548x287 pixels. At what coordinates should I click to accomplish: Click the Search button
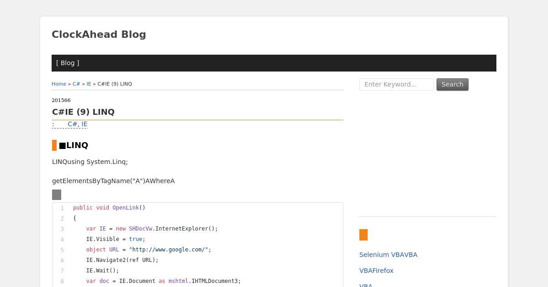[453, 84]
